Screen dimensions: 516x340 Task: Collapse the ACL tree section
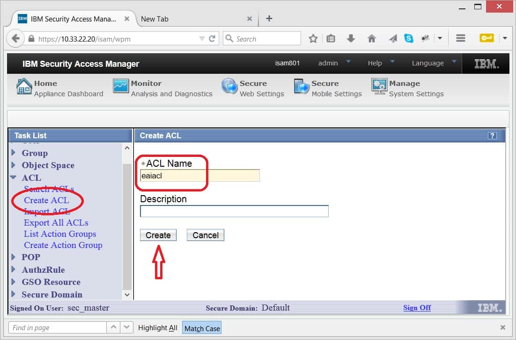pos(14,178)
